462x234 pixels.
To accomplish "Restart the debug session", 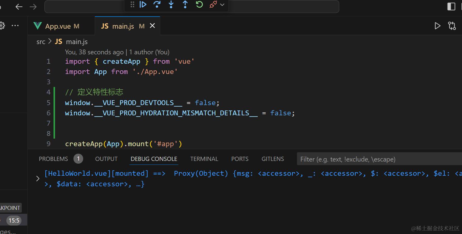I will pos(199,5).
